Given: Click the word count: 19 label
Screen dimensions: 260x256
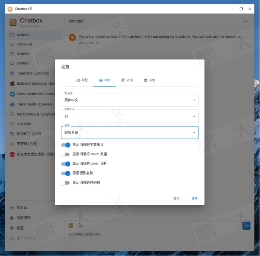Looking at the screenshot, I should pyautogui.click(x=89, y=43).
